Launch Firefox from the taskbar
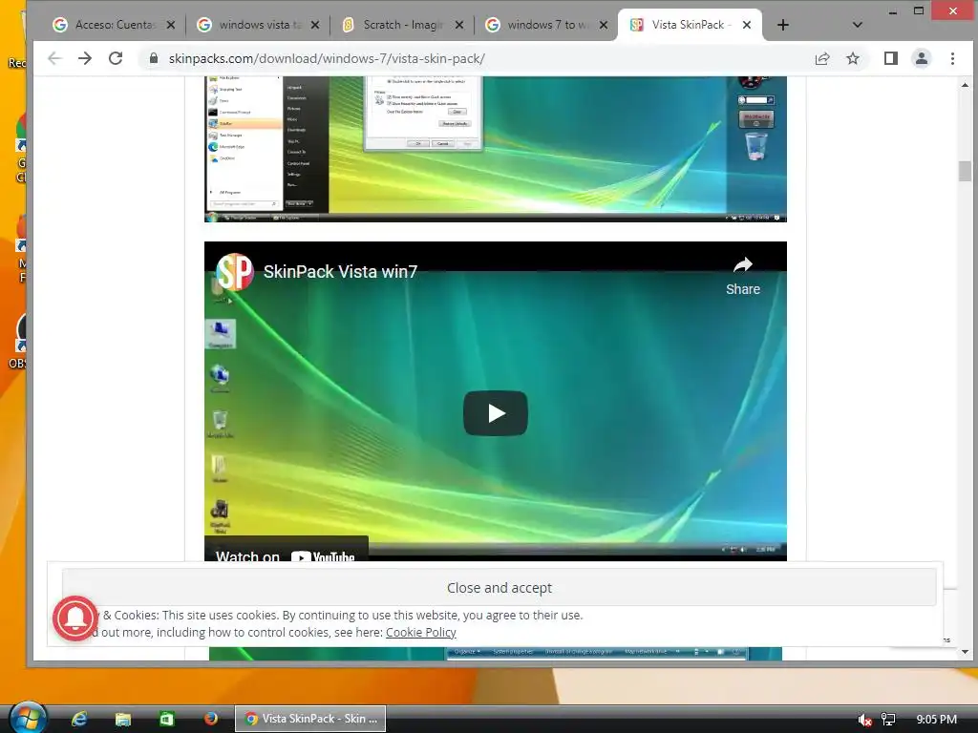Image resolution: width=978 pixels, height=733 pixels. (x=211, y=718)
